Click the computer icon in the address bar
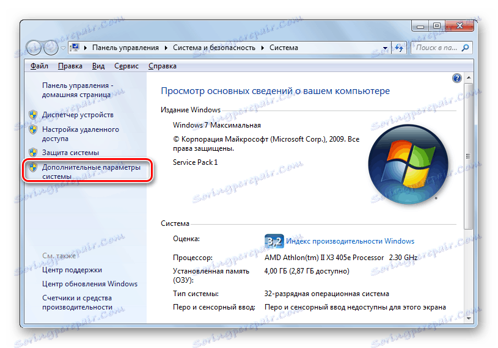Screen dimensions: 498x348 click(75, 48)
